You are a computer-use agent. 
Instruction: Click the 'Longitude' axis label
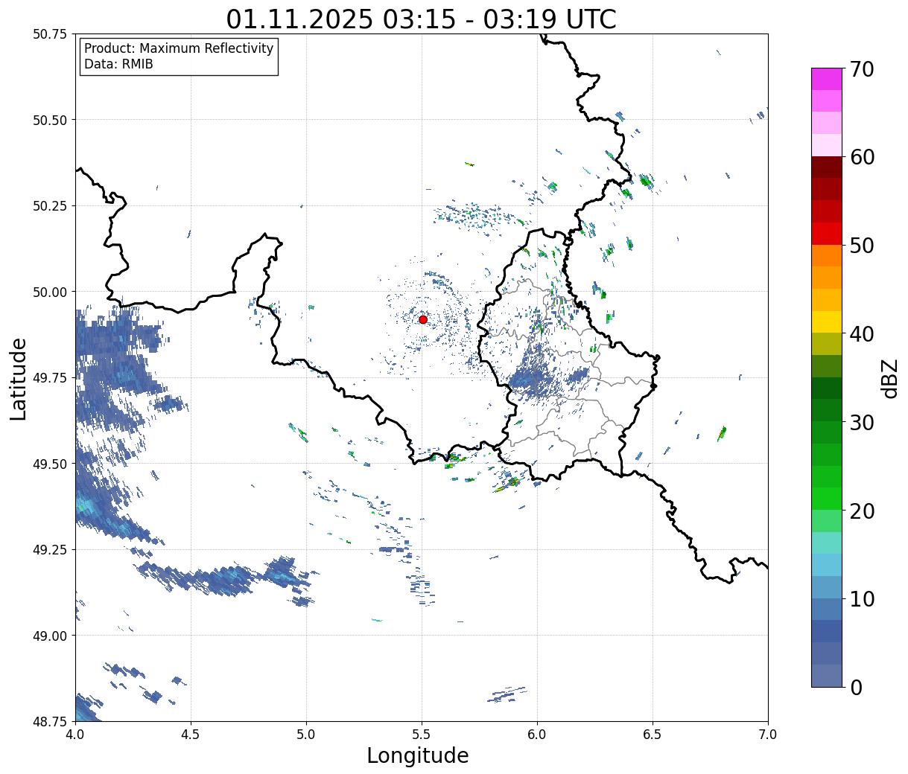tap(418, 756)
